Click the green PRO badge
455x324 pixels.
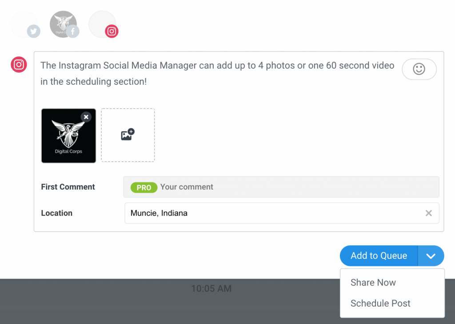(x=144, y=188)
